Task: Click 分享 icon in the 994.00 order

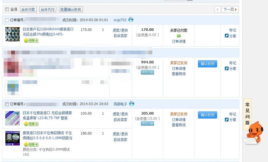Action: tap(227, 68)
